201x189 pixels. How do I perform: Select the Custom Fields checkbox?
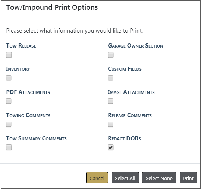click(x=110, y=78)
